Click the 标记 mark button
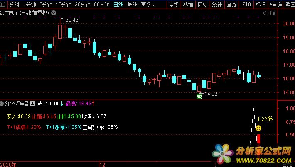The height and width of the screenshot is (167, 295). (261, 5)
